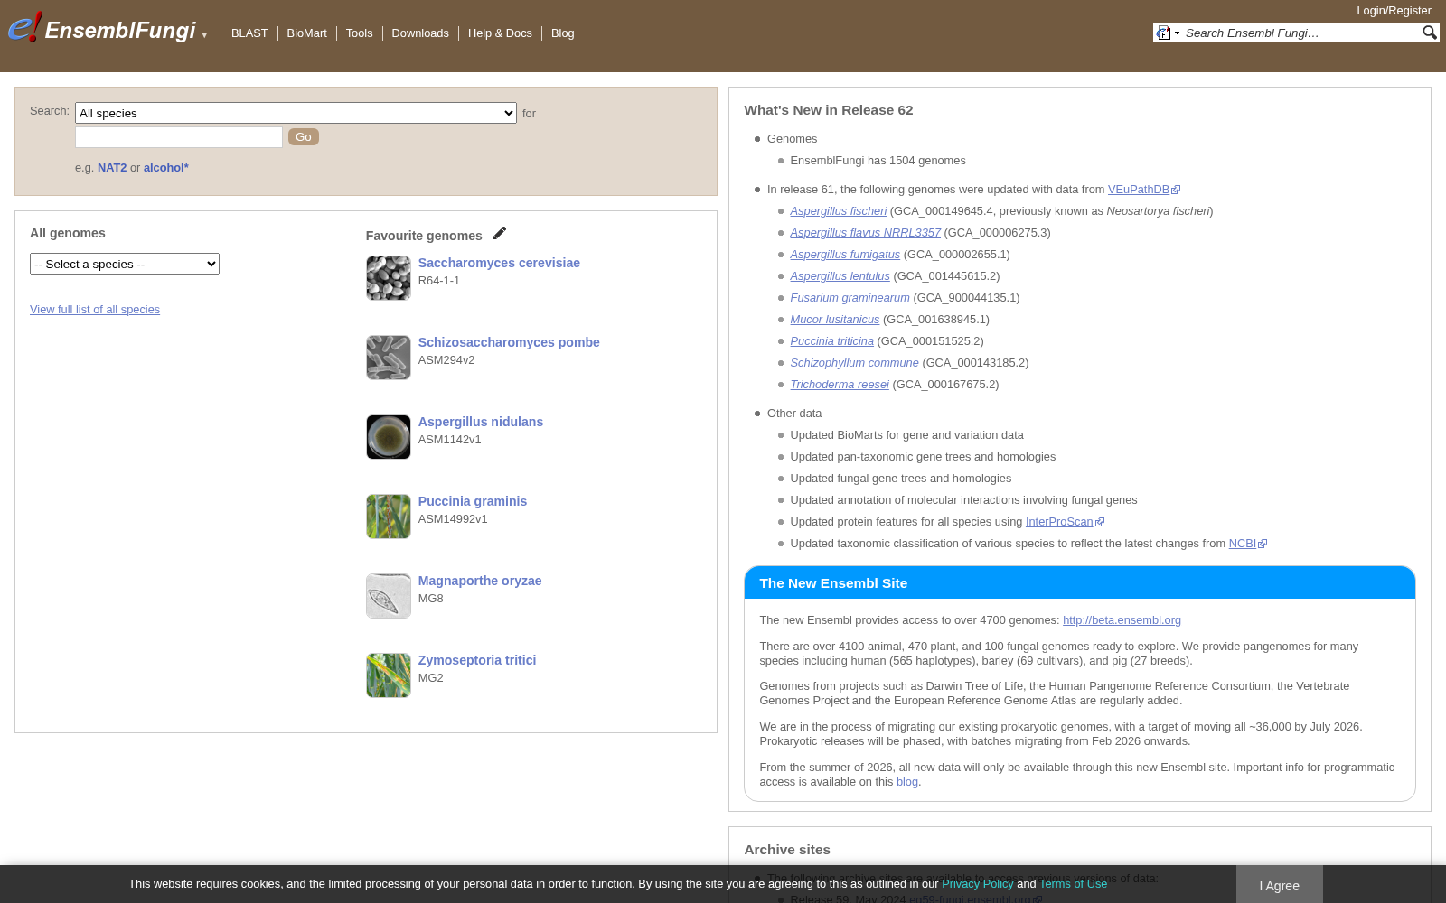Open the Privacy Policy link in cookie banner
The image size is (1446, 903).
(978, 884)
